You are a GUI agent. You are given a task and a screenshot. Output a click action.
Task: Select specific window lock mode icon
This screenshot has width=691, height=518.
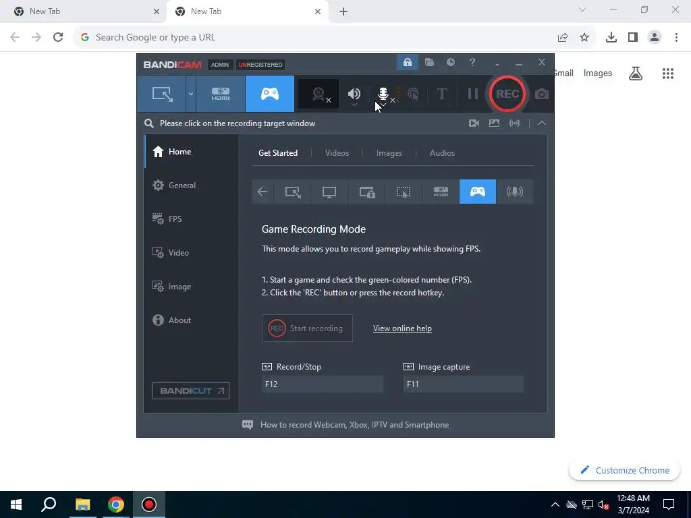click(366, 192)
